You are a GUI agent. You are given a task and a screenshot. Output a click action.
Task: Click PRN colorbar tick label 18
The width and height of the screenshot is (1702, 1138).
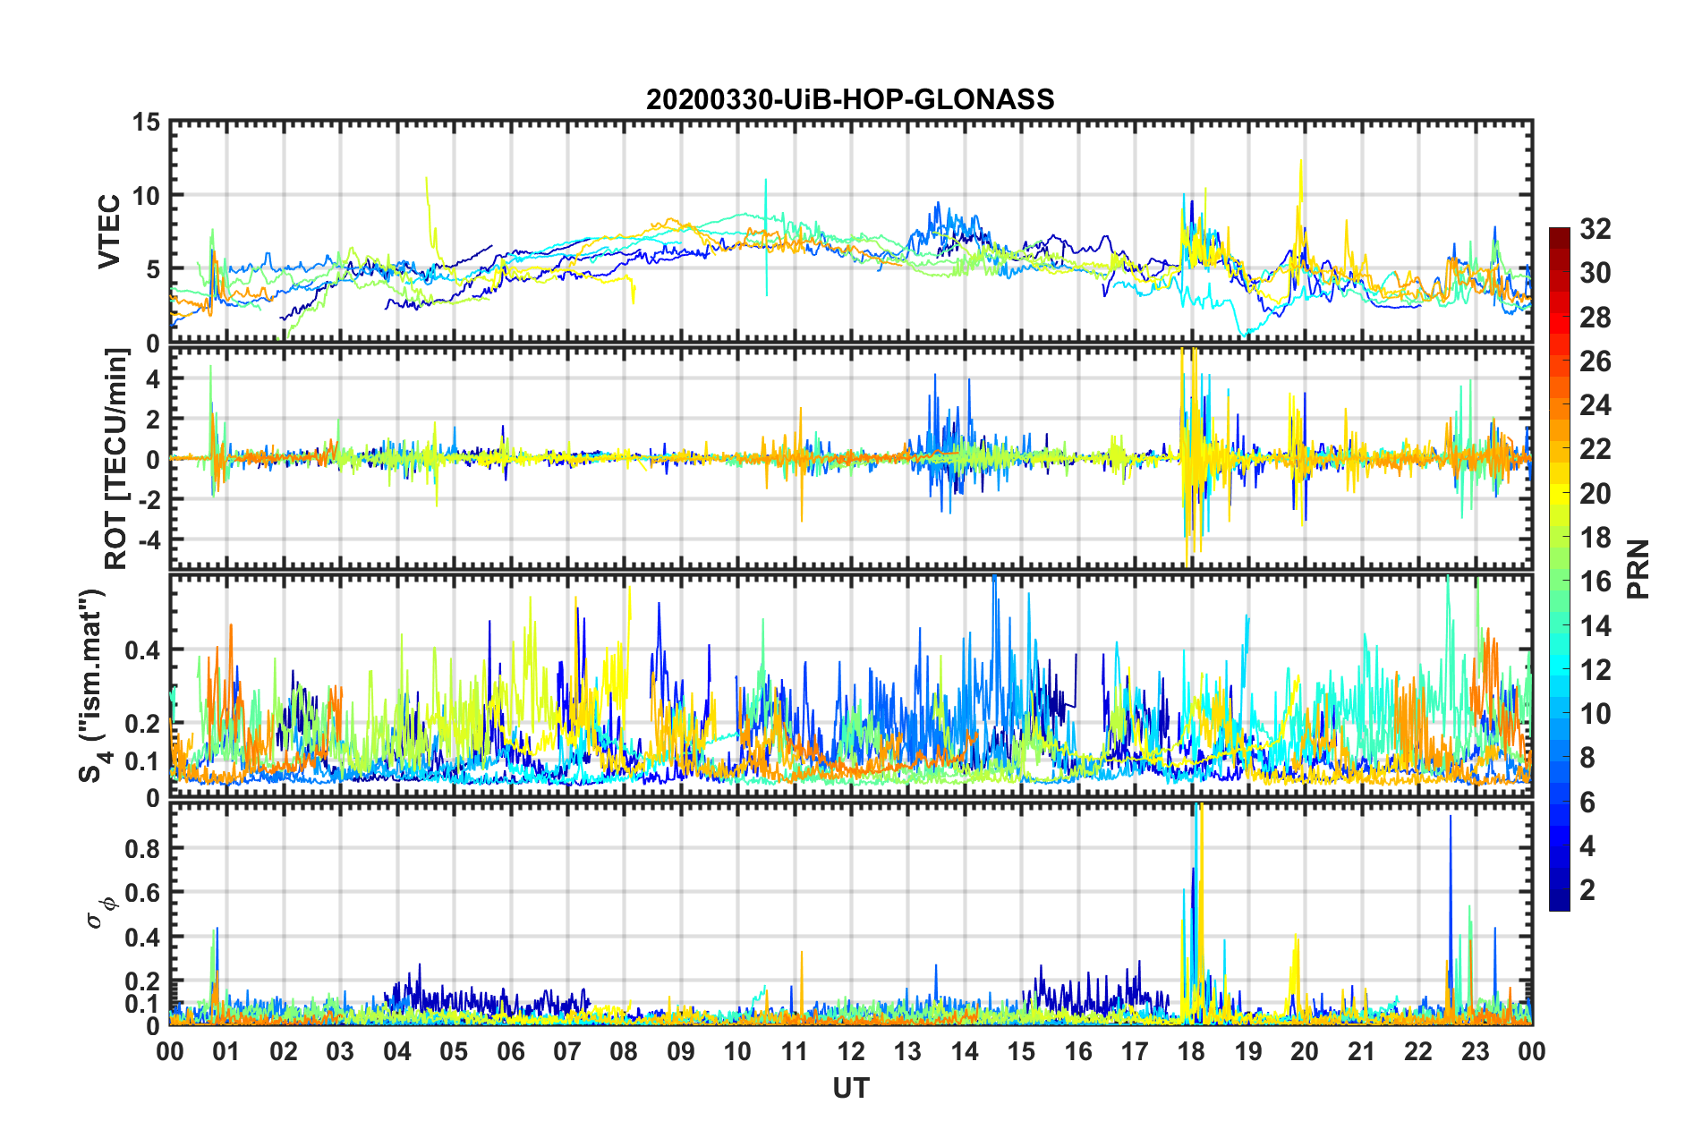click(1596, 538)
